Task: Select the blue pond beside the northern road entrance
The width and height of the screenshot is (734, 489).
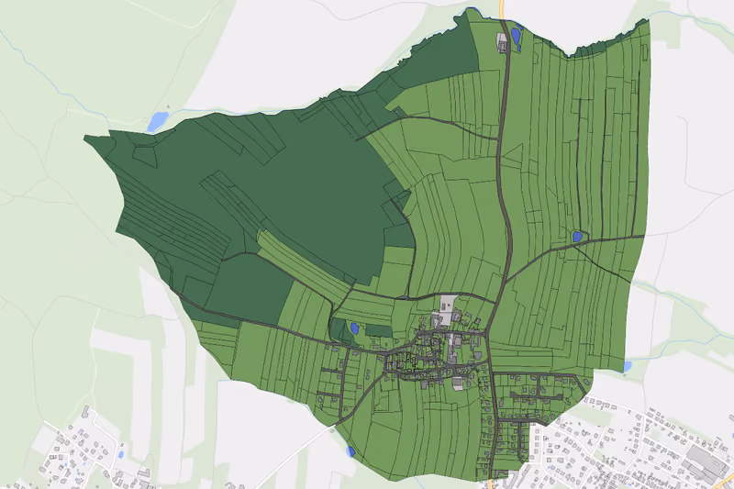Action: [516, 36]
